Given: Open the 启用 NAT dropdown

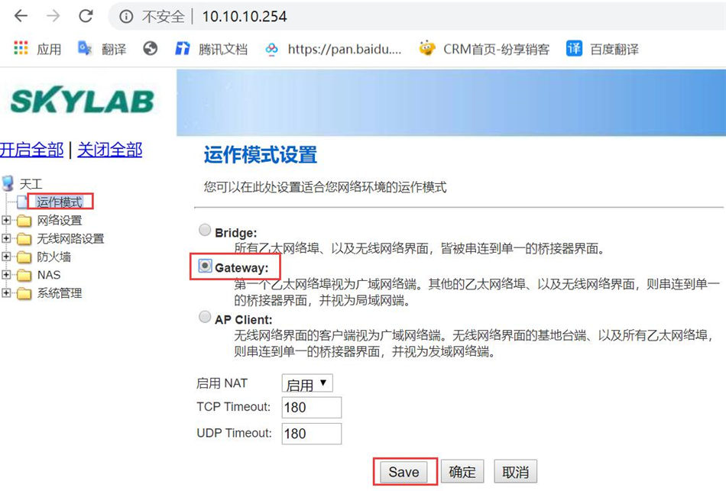Looking at the screenshot, I should point(307,383).
